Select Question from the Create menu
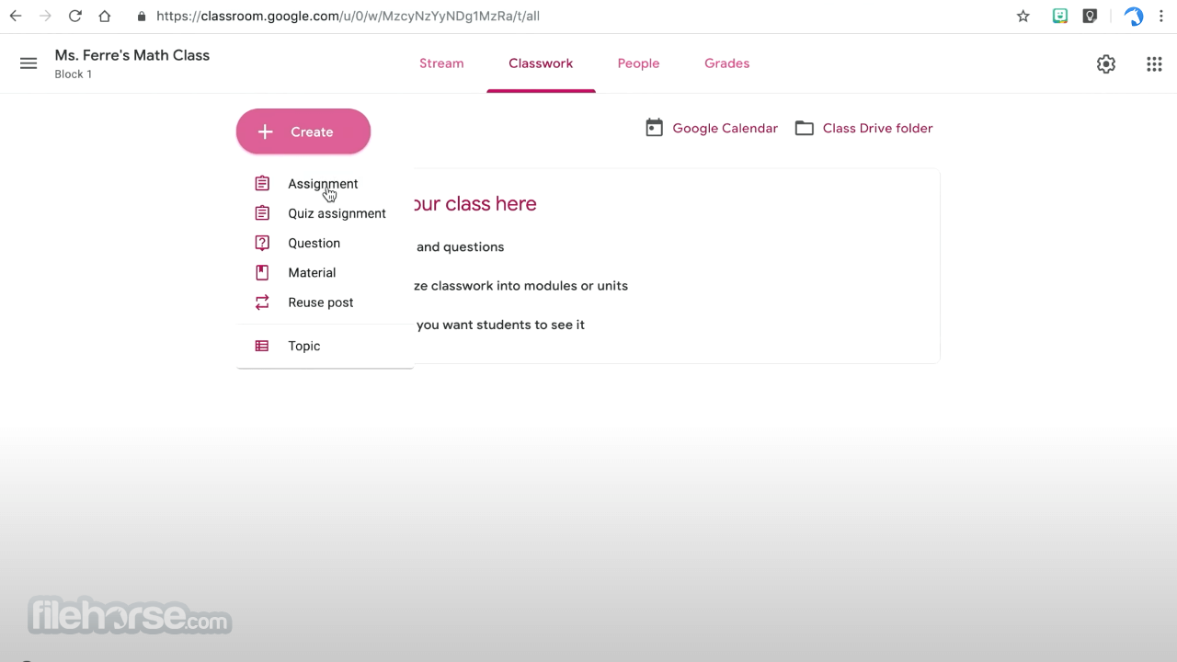 pyautogui.click(x=314, y=243)
